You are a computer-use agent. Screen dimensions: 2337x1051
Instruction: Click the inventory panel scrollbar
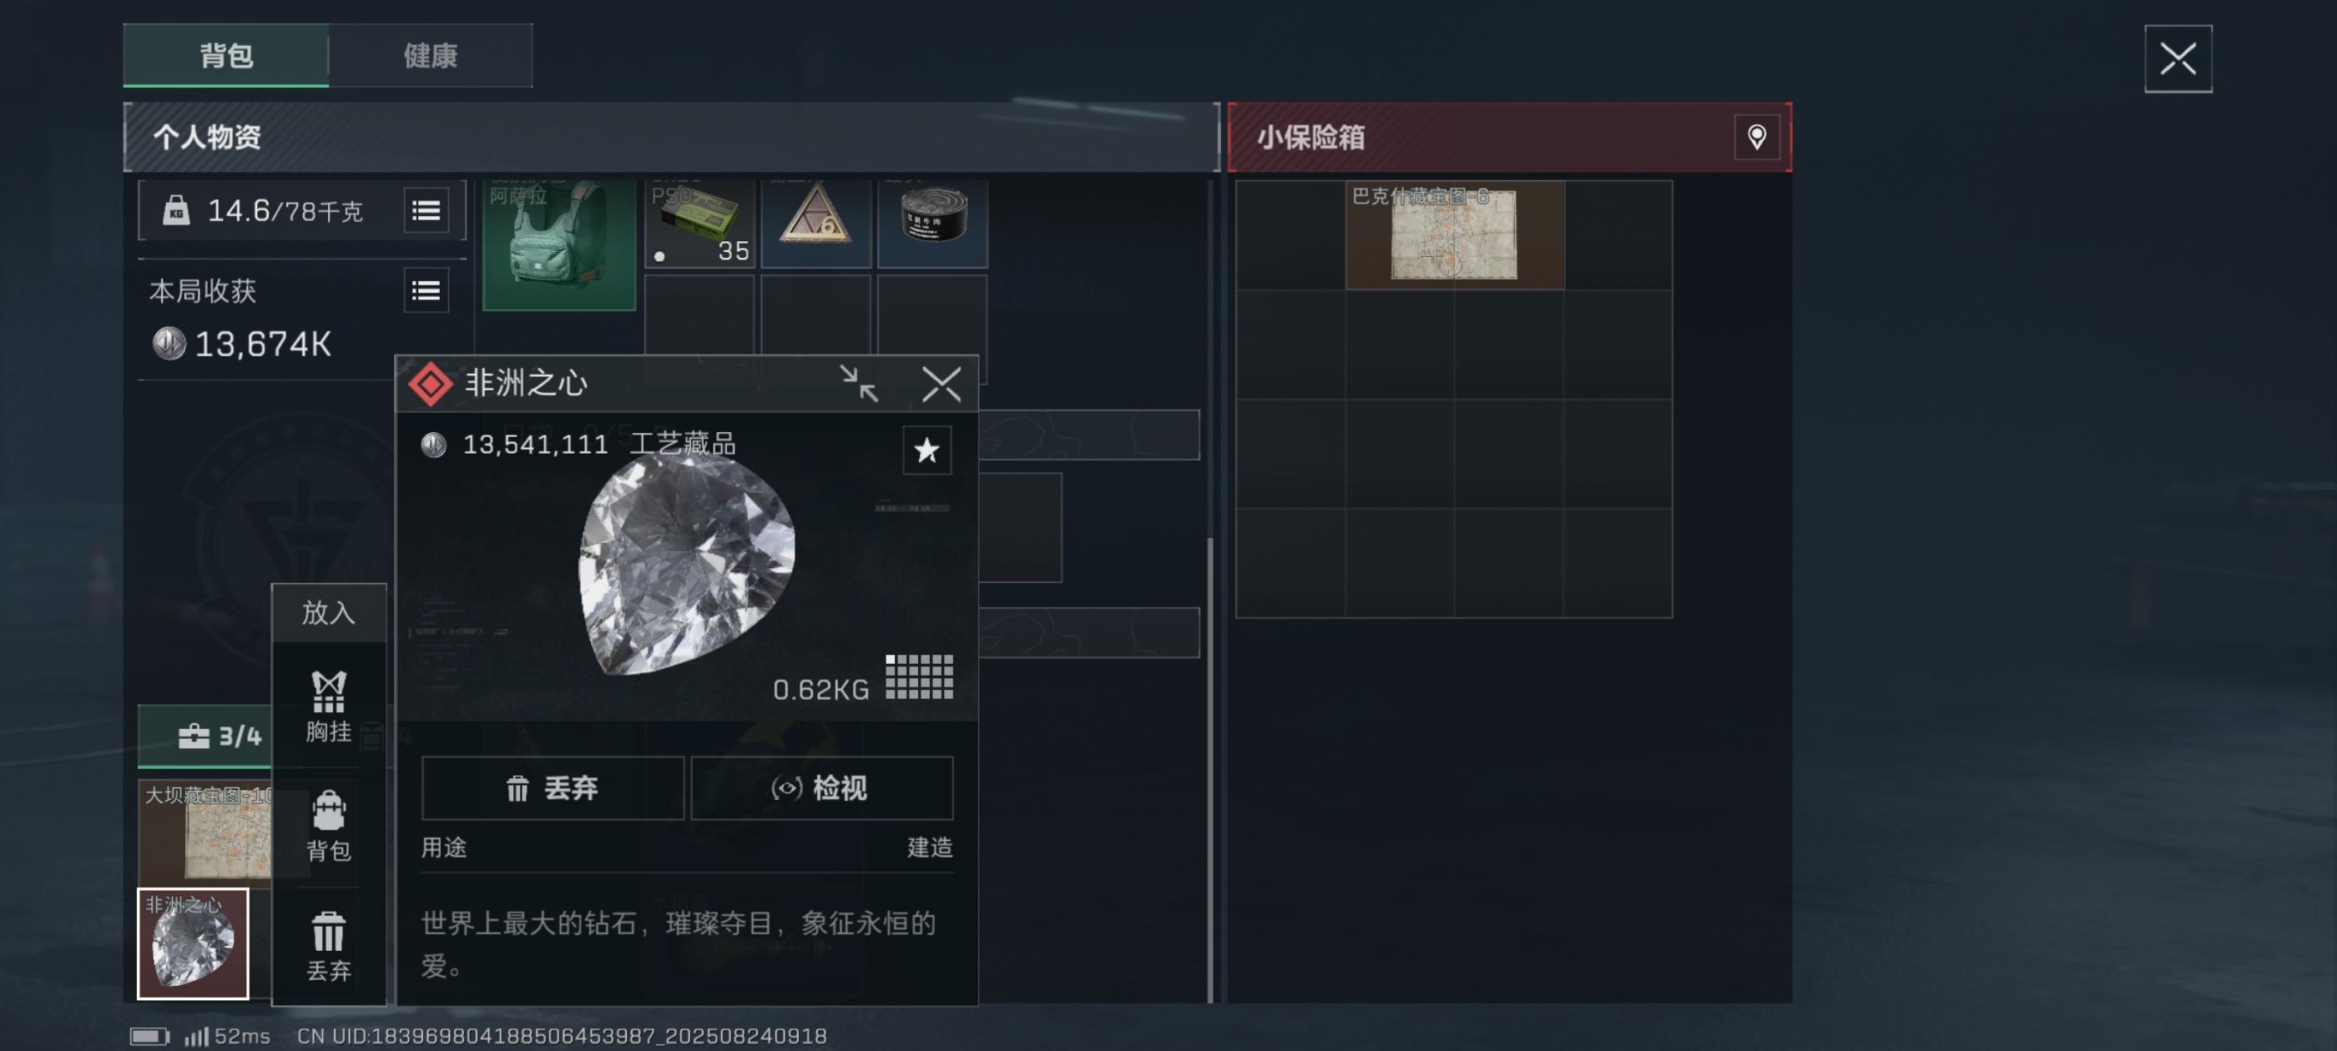(x=1210, y=771)
